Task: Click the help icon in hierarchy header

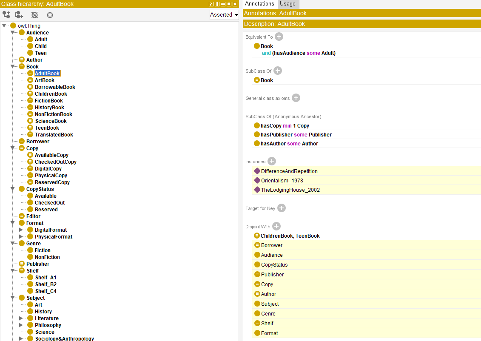Action: point(211,4)
